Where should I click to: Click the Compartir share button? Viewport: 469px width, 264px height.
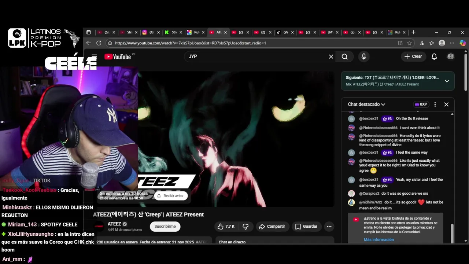272,227
